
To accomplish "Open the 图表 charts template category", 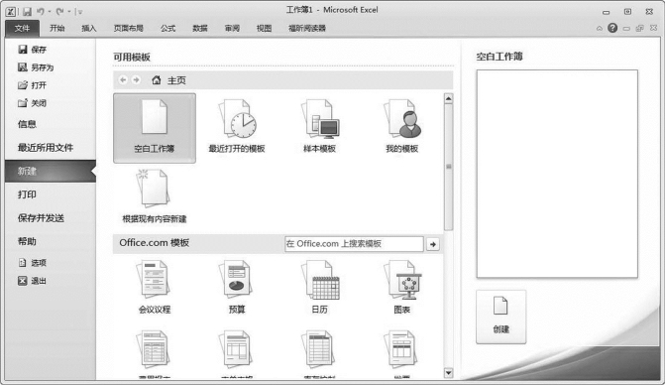I will click(x=401, y=288).
